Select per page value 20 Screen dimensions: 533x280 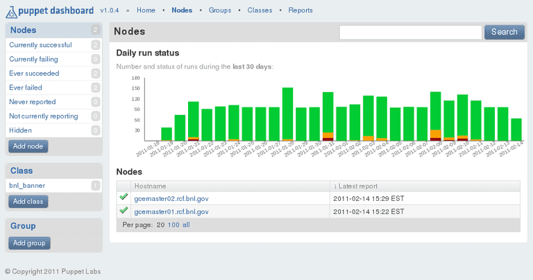[x=160, y=225]
